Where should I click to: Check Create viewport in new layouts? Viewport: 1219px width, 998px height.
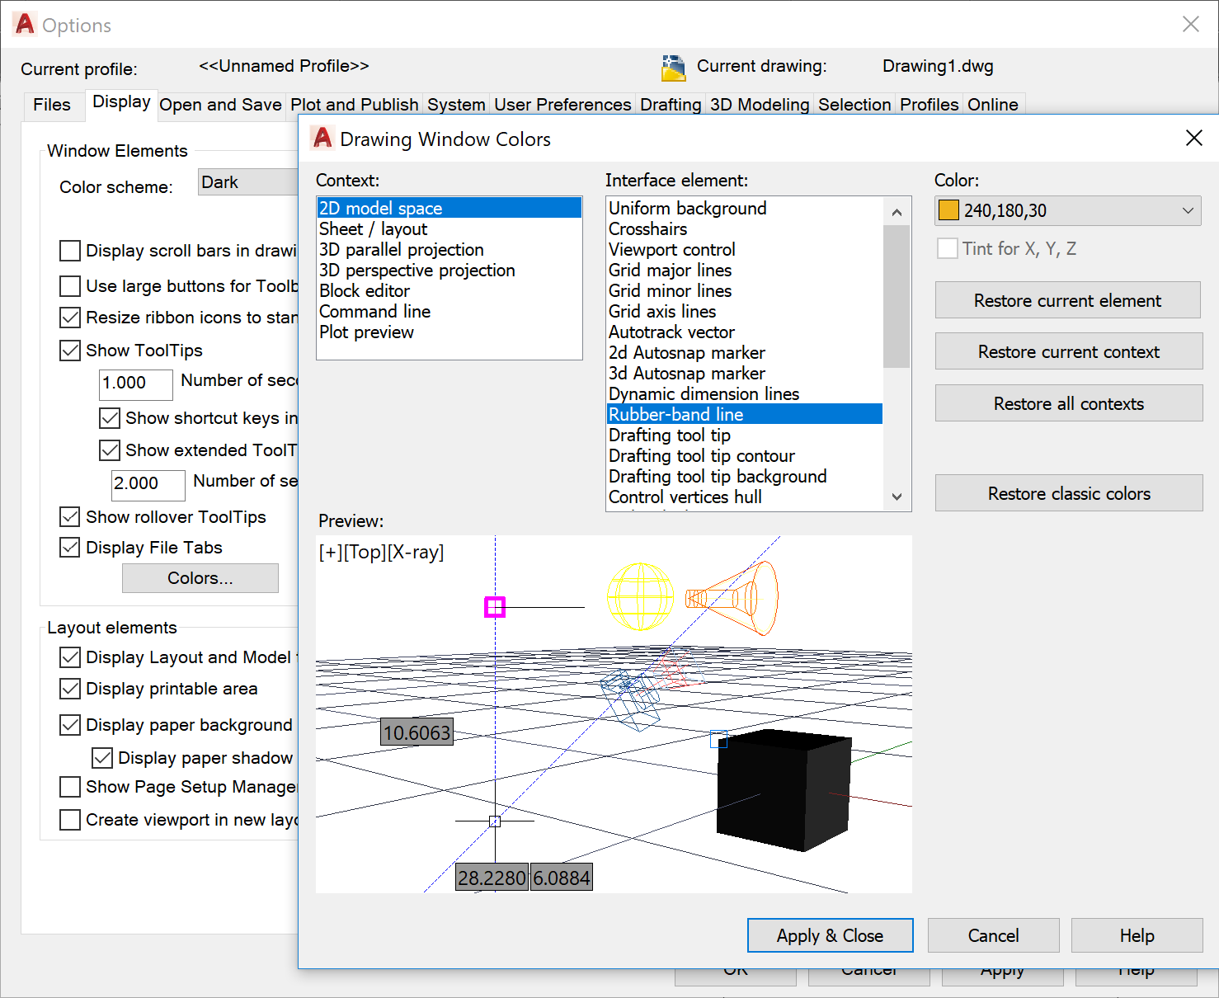70,820
